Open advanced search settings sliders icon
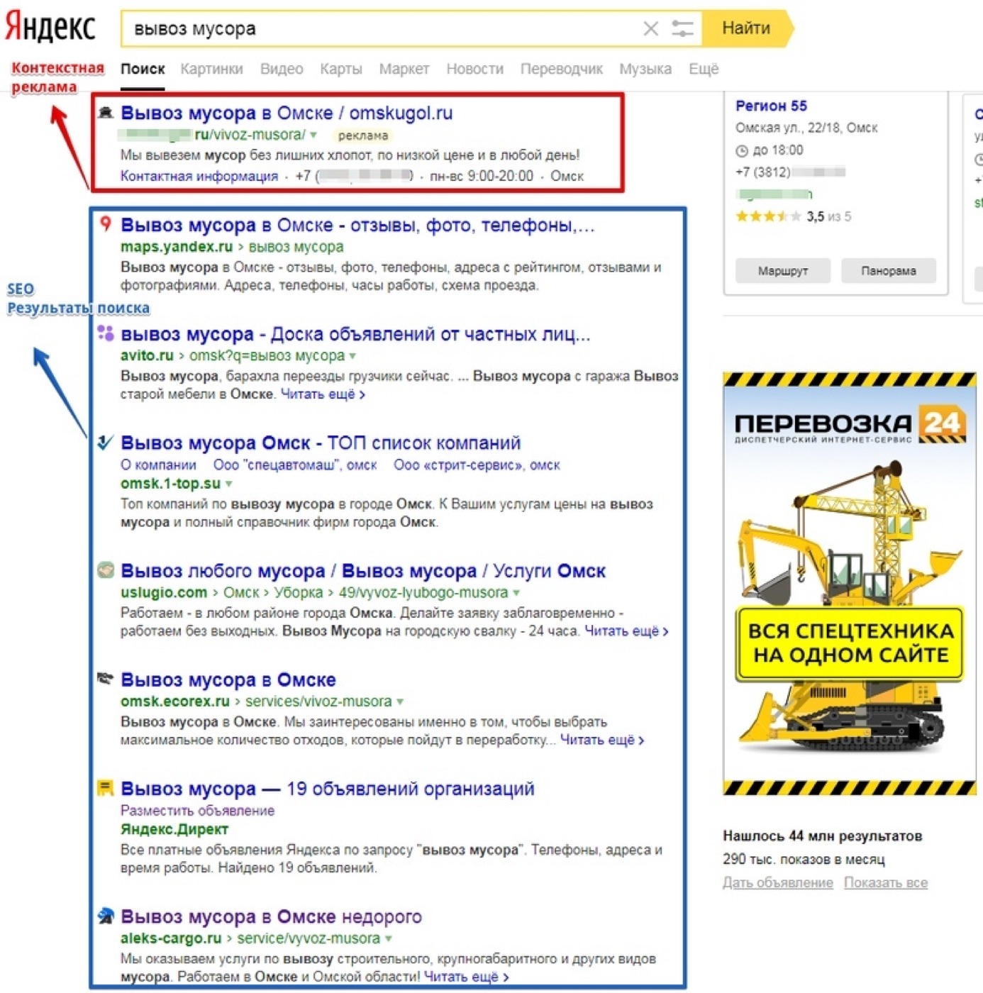983x993 pixels. coord(682,28)
